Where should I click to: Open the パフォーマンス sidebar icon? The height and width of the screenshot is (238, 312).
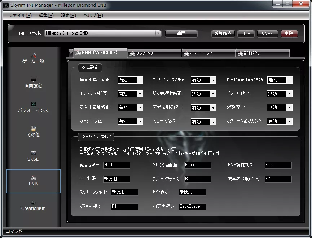(x=34, y=104)
